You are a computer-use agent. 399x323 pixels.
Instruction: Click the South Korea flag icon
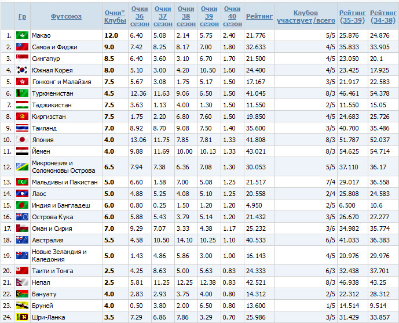pyautogui.click(x=22, y=71)
